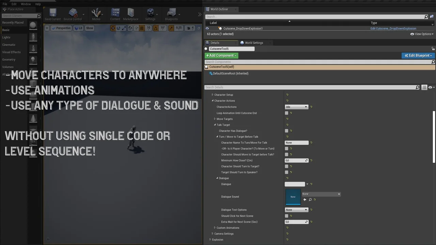Open the Window menu

point(26,4)
